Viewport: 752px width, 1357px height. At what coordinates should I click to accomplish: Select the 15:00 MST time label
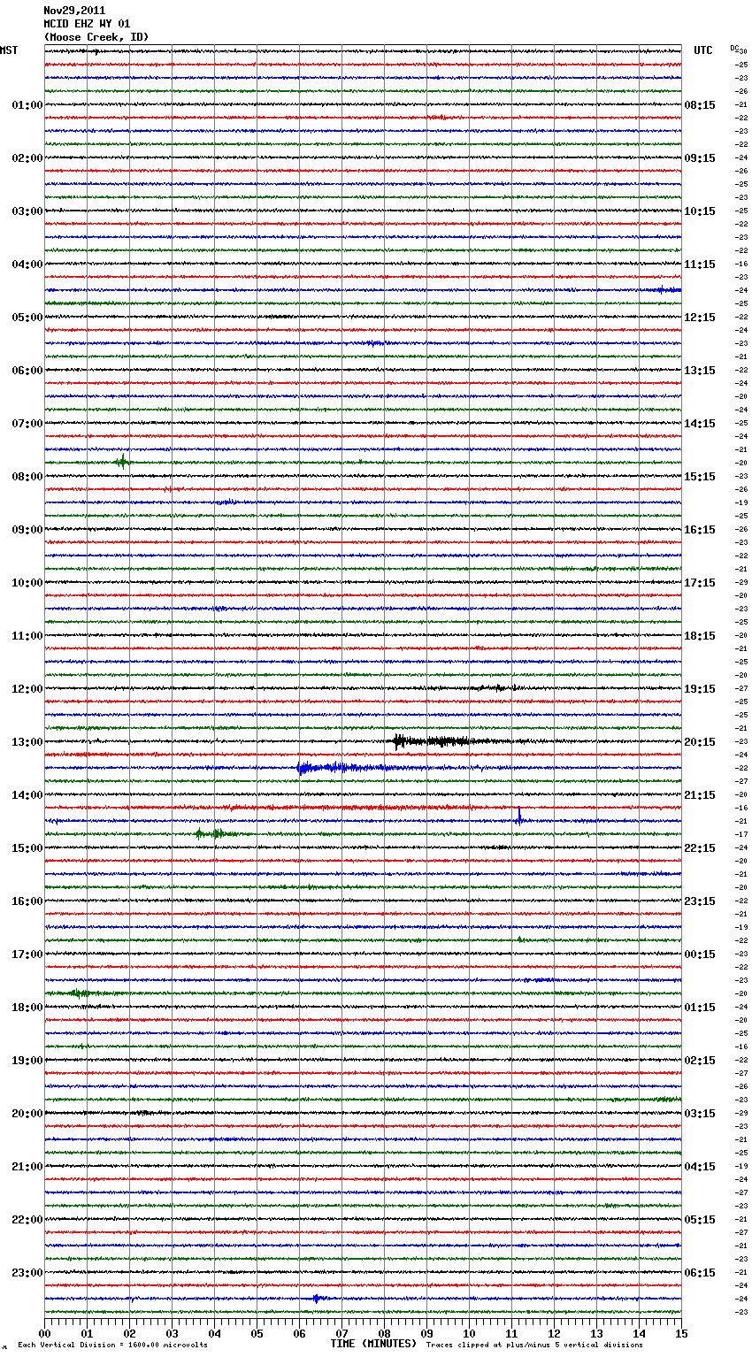27,848
